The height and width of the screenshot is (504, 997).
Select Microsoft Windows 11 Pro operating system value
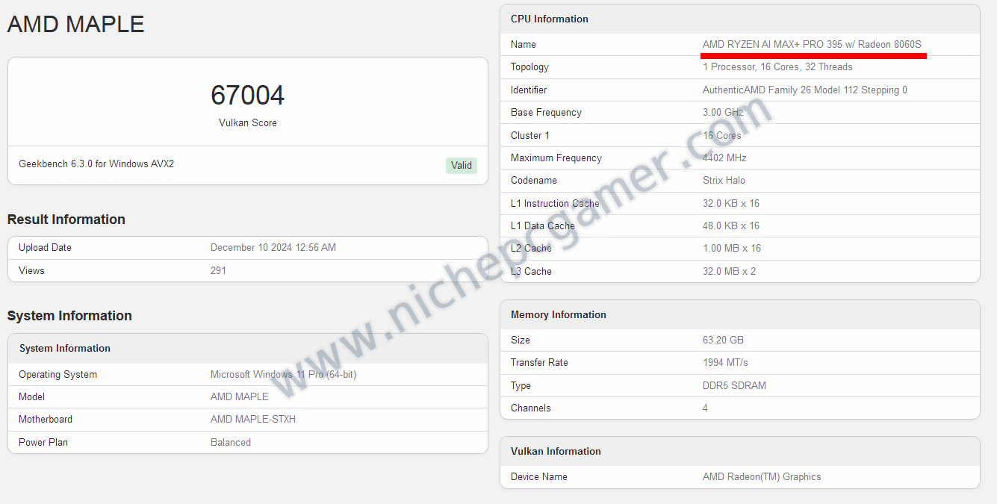[283, 374]
